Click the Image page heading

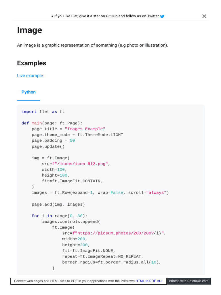[30, 30]
